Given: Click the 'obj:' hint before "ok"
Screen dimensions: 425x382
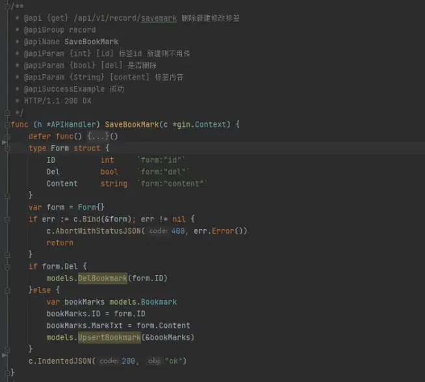Looking at the screenshot, I should [154, 361].
